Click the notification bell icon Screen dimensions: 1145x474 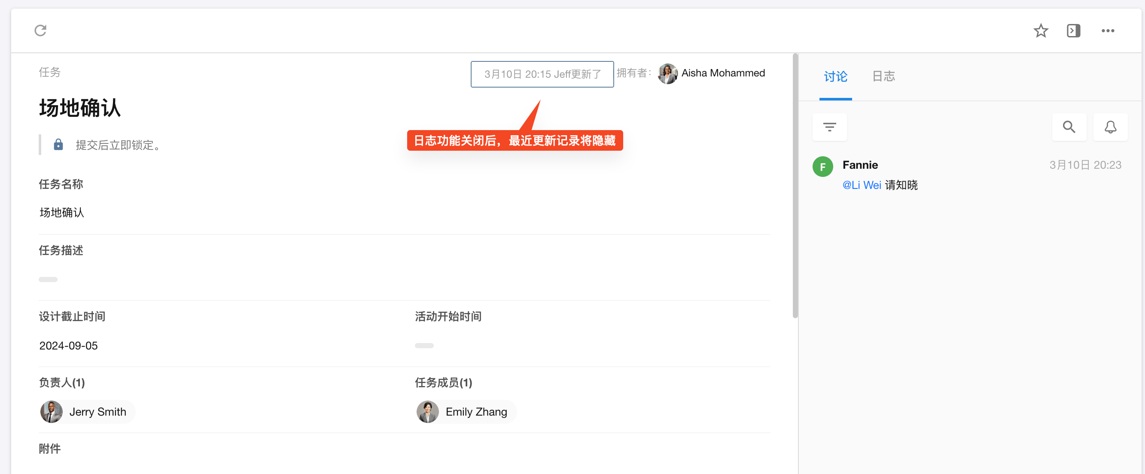(x=1110, y=127)
